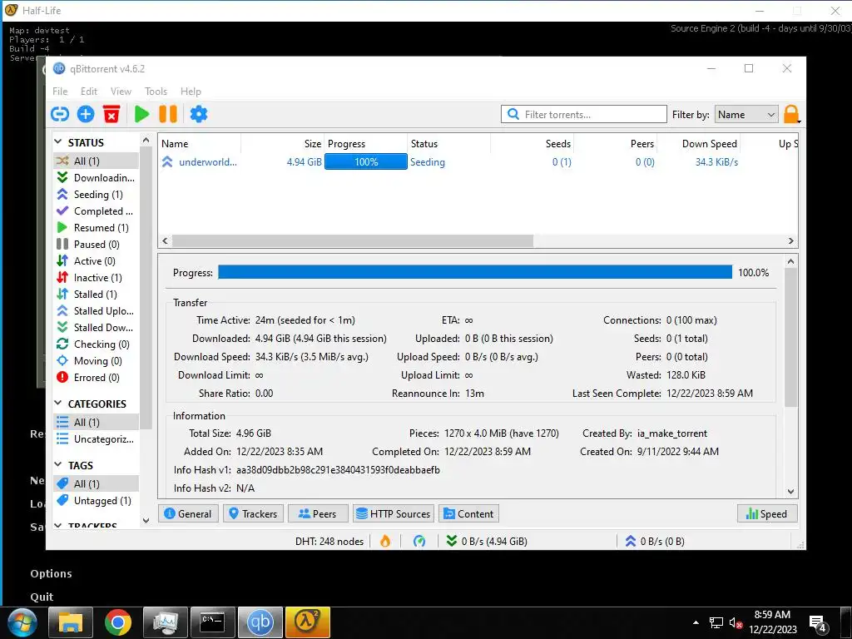Select the Uncategorized category
This screenshot has width=852, height=639.
[96, 439]
